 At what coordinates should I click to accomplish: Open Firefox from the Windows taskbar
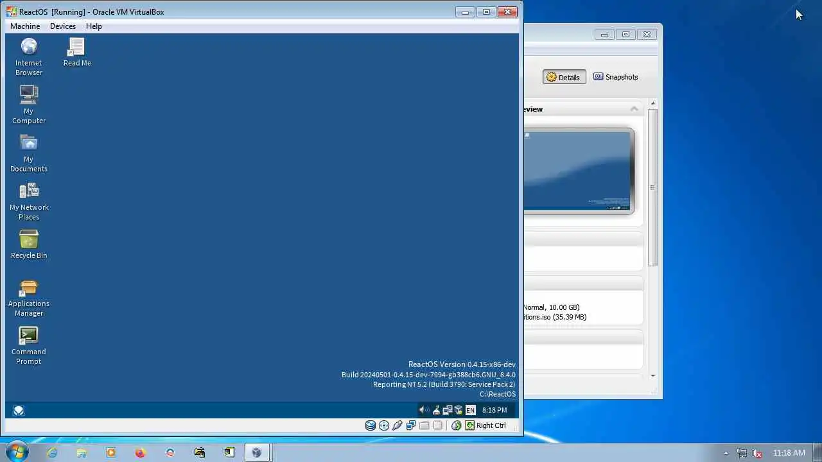141,452
